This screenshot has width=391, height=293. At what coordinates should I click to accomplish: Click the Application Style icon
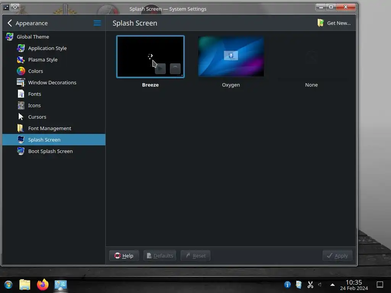pos(21,48)
